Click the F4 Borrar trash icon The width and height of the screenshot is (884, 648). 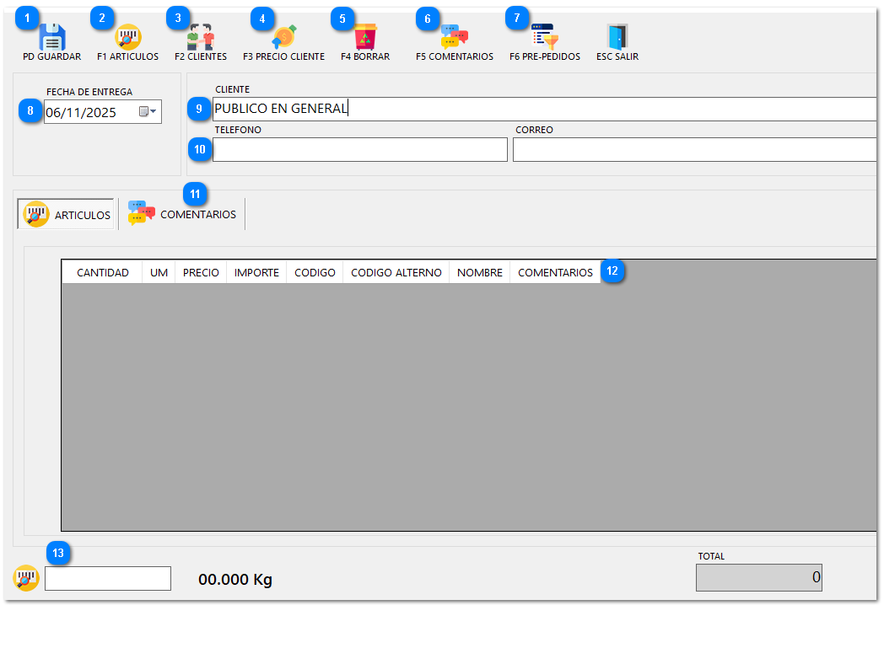(365, 38)
